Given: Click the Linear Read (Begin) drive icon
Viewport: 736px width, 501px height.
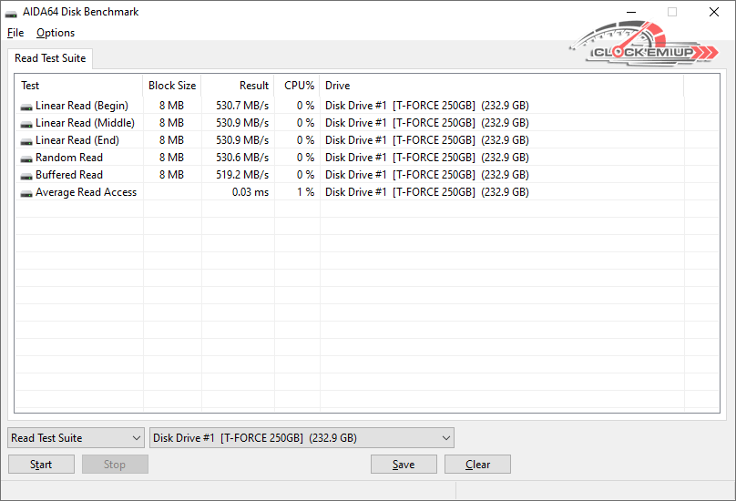Looking at the screenshot, I should [26, 107].
